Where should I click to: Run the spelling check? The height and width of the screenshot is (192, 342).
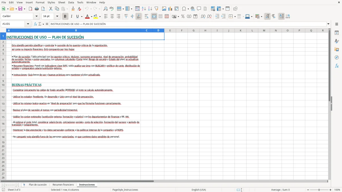(112, 9)
